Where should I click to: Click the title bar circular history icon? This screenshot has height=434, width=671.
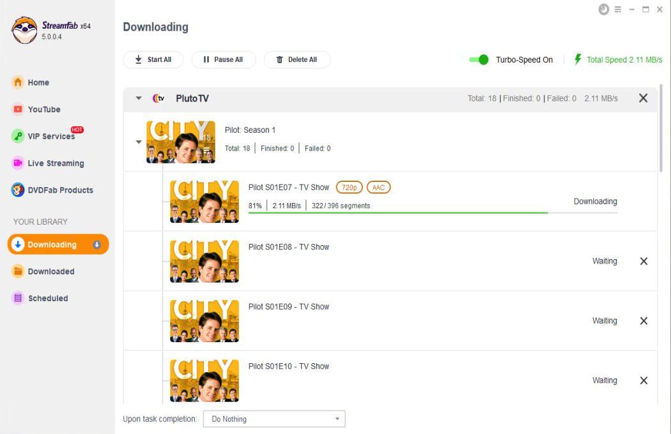(x=604, y=10)
